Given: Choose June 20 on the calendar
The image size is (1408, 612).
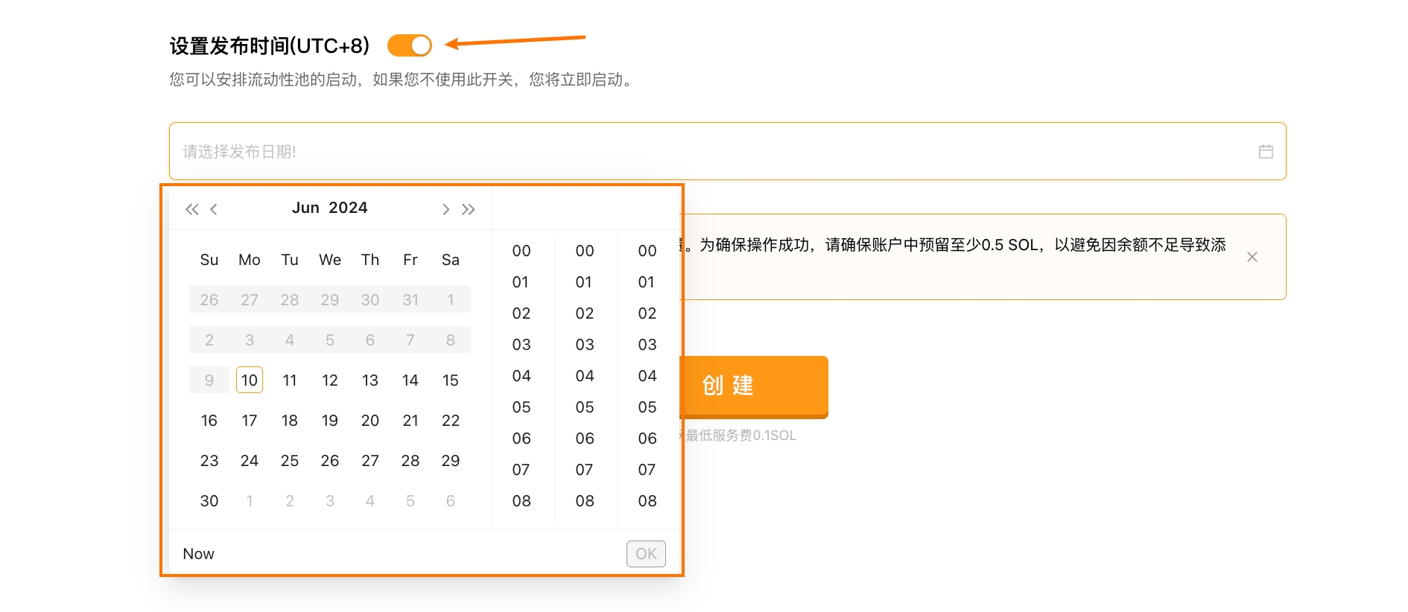Looking at the screenshot, I should 370,421.
